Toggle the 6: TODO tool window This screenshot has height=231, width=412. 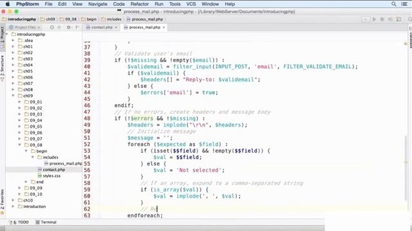point(19,222)
